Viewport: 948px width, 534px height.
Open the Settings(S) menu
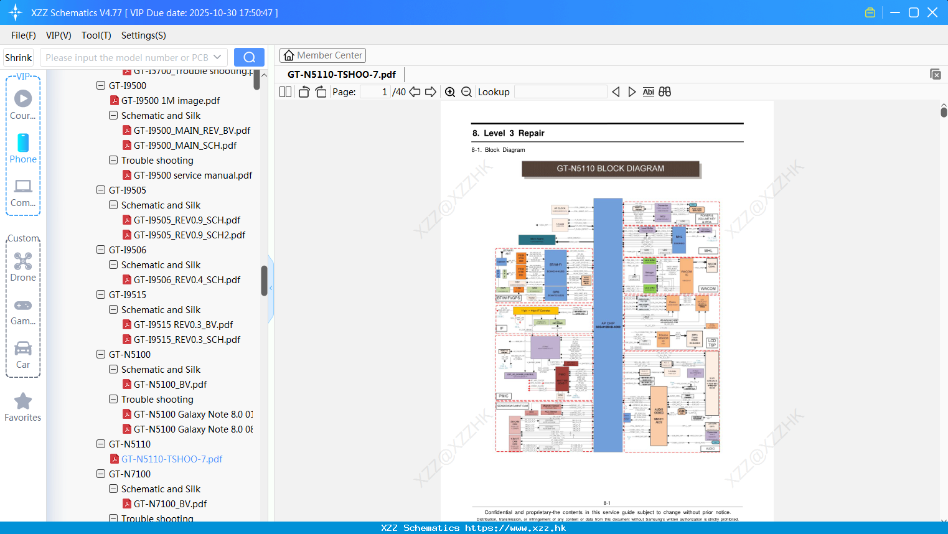[144, 35]
